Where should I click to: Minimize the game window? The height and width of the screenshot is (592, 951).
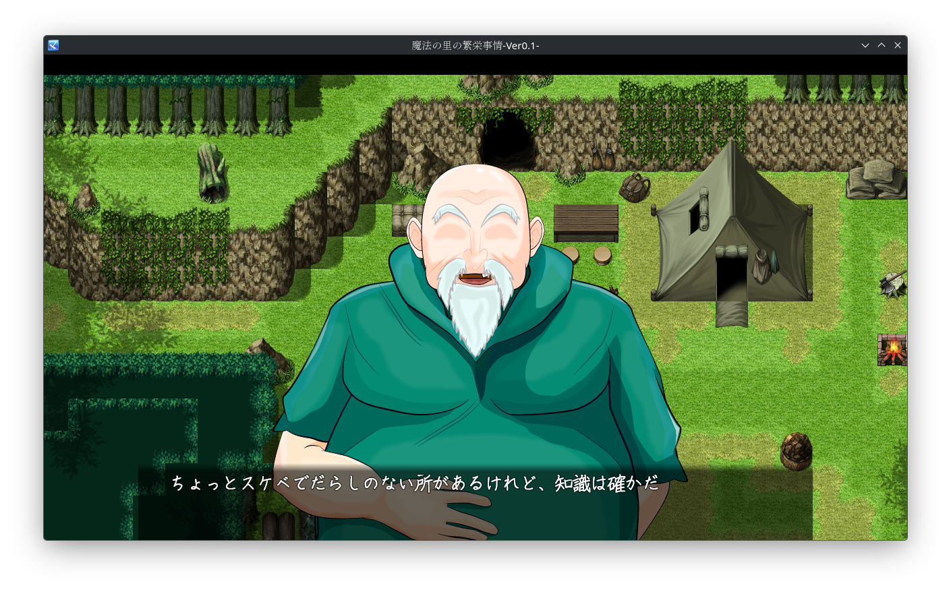click(x=865, y=45)
